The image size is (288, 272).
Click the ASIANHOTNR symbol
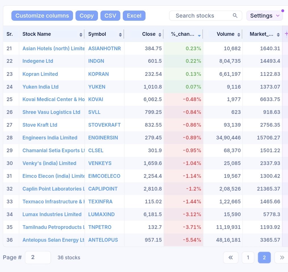pyautogui.click(x=105, y=49)
